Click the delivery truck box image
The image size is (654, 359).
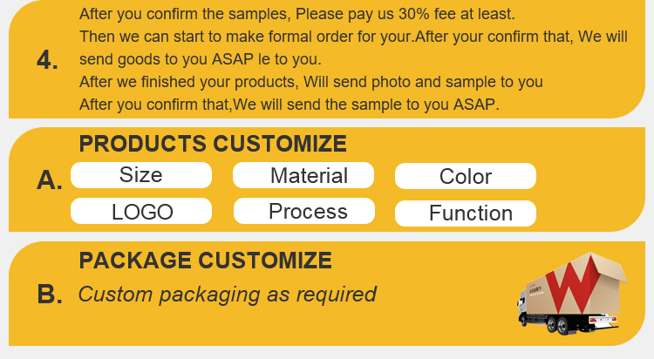572,294
